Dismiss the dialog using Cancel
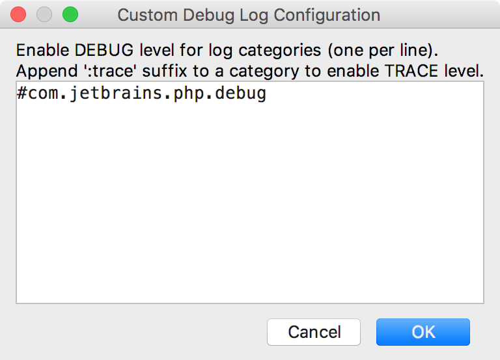 point(314,332)
